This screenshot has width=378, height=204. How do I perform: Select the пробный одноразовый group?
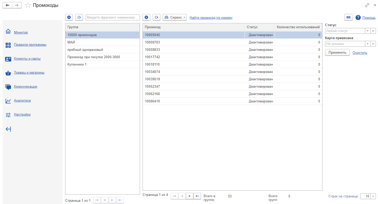tap(103, 50)
